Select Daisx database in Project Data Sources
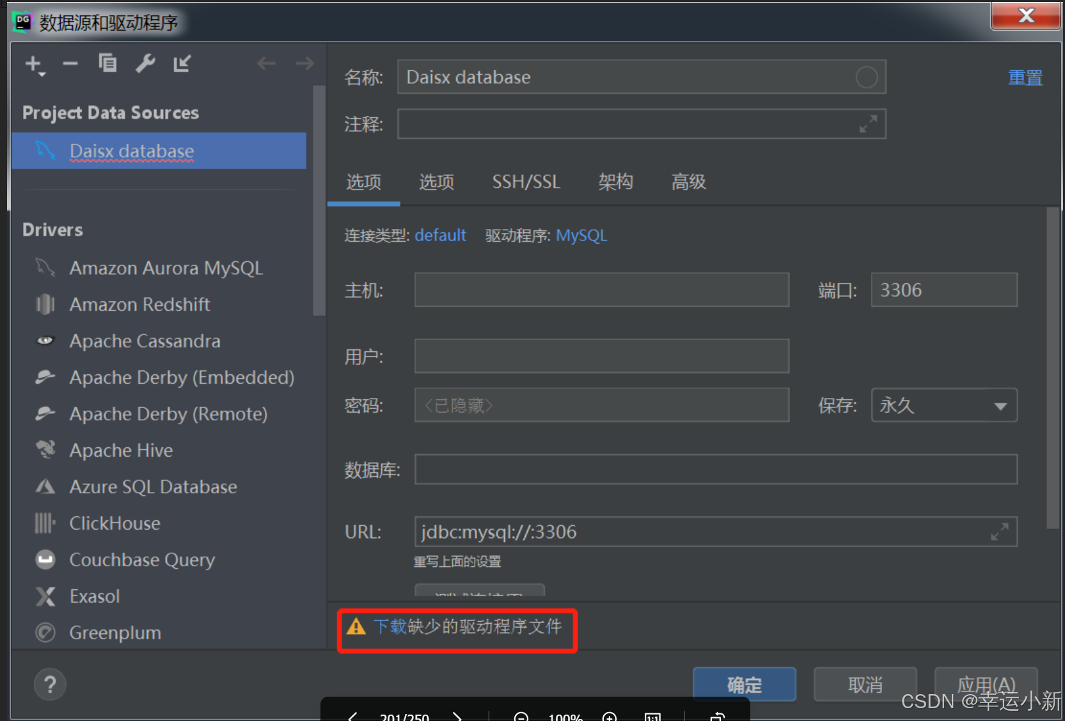The image size is (1065, 721). [159, 151]
